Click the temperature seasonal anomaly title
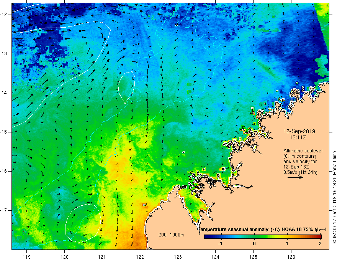This screenshot has width=337, height=261. pyautogui.click(x=262, y=230)
